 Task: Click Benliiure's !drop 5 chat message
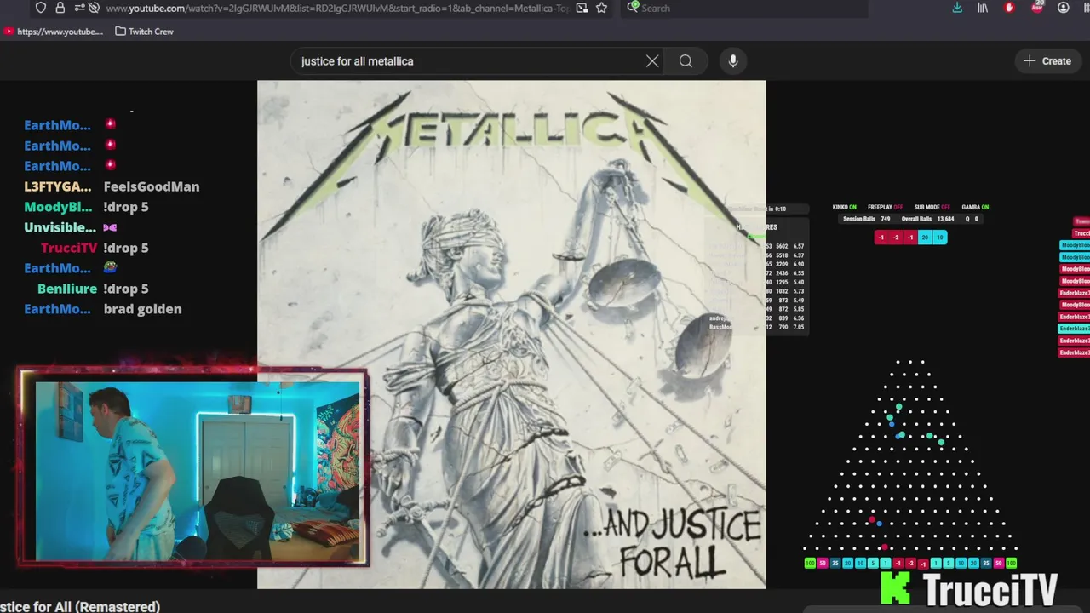coord(126,289)
